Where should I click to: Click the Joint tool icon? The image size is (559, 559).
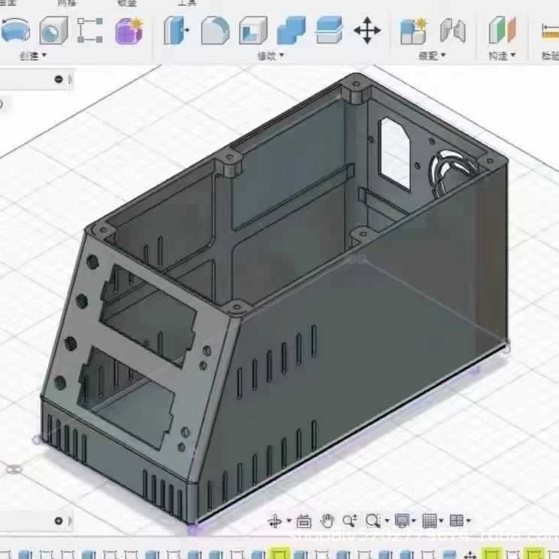coord(452,31)
